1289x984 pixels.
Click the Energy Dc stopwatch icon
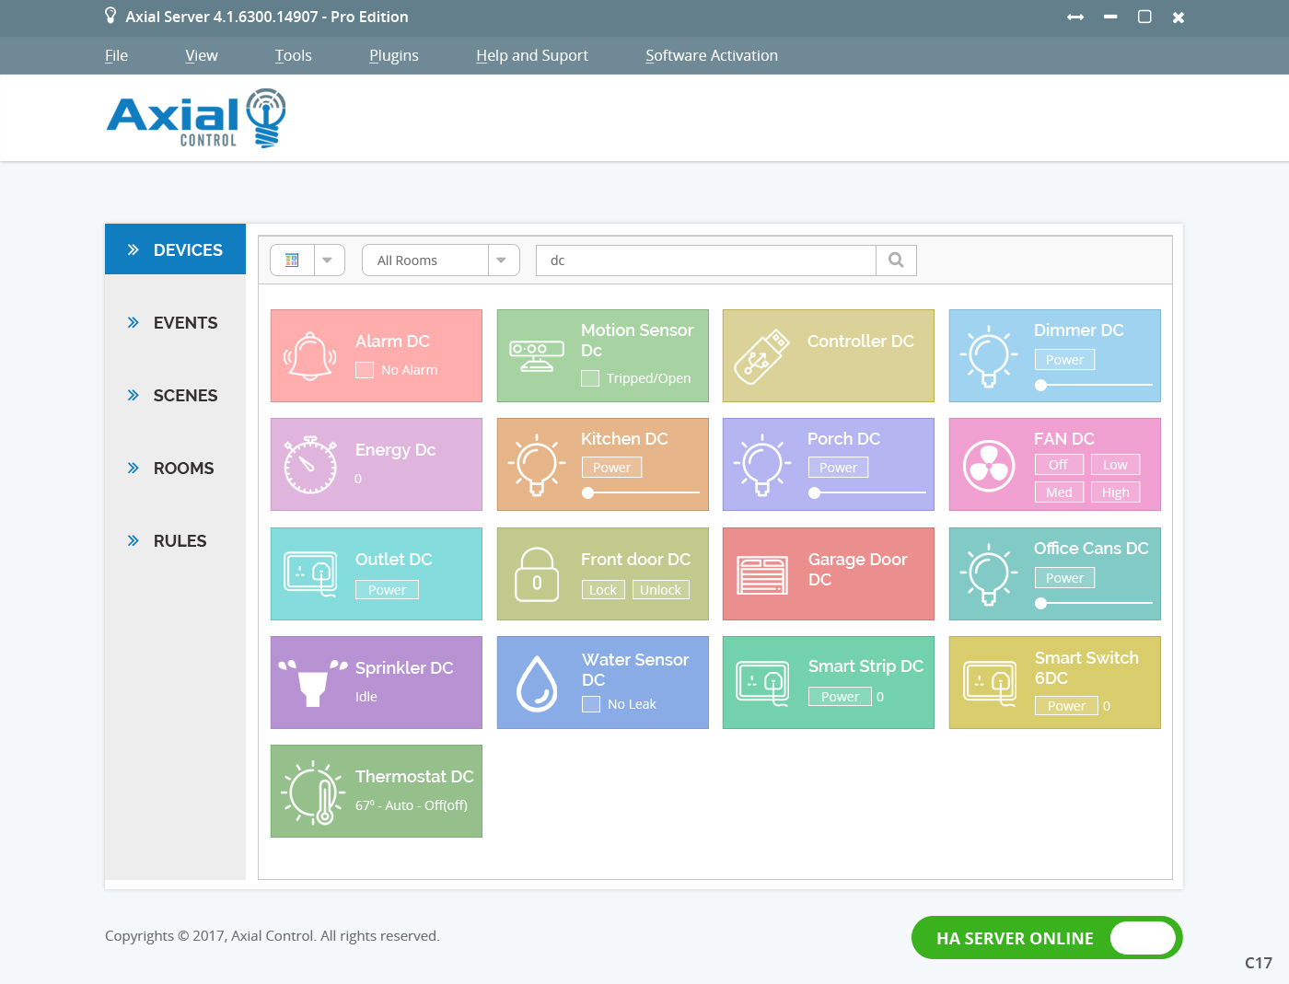310,465
